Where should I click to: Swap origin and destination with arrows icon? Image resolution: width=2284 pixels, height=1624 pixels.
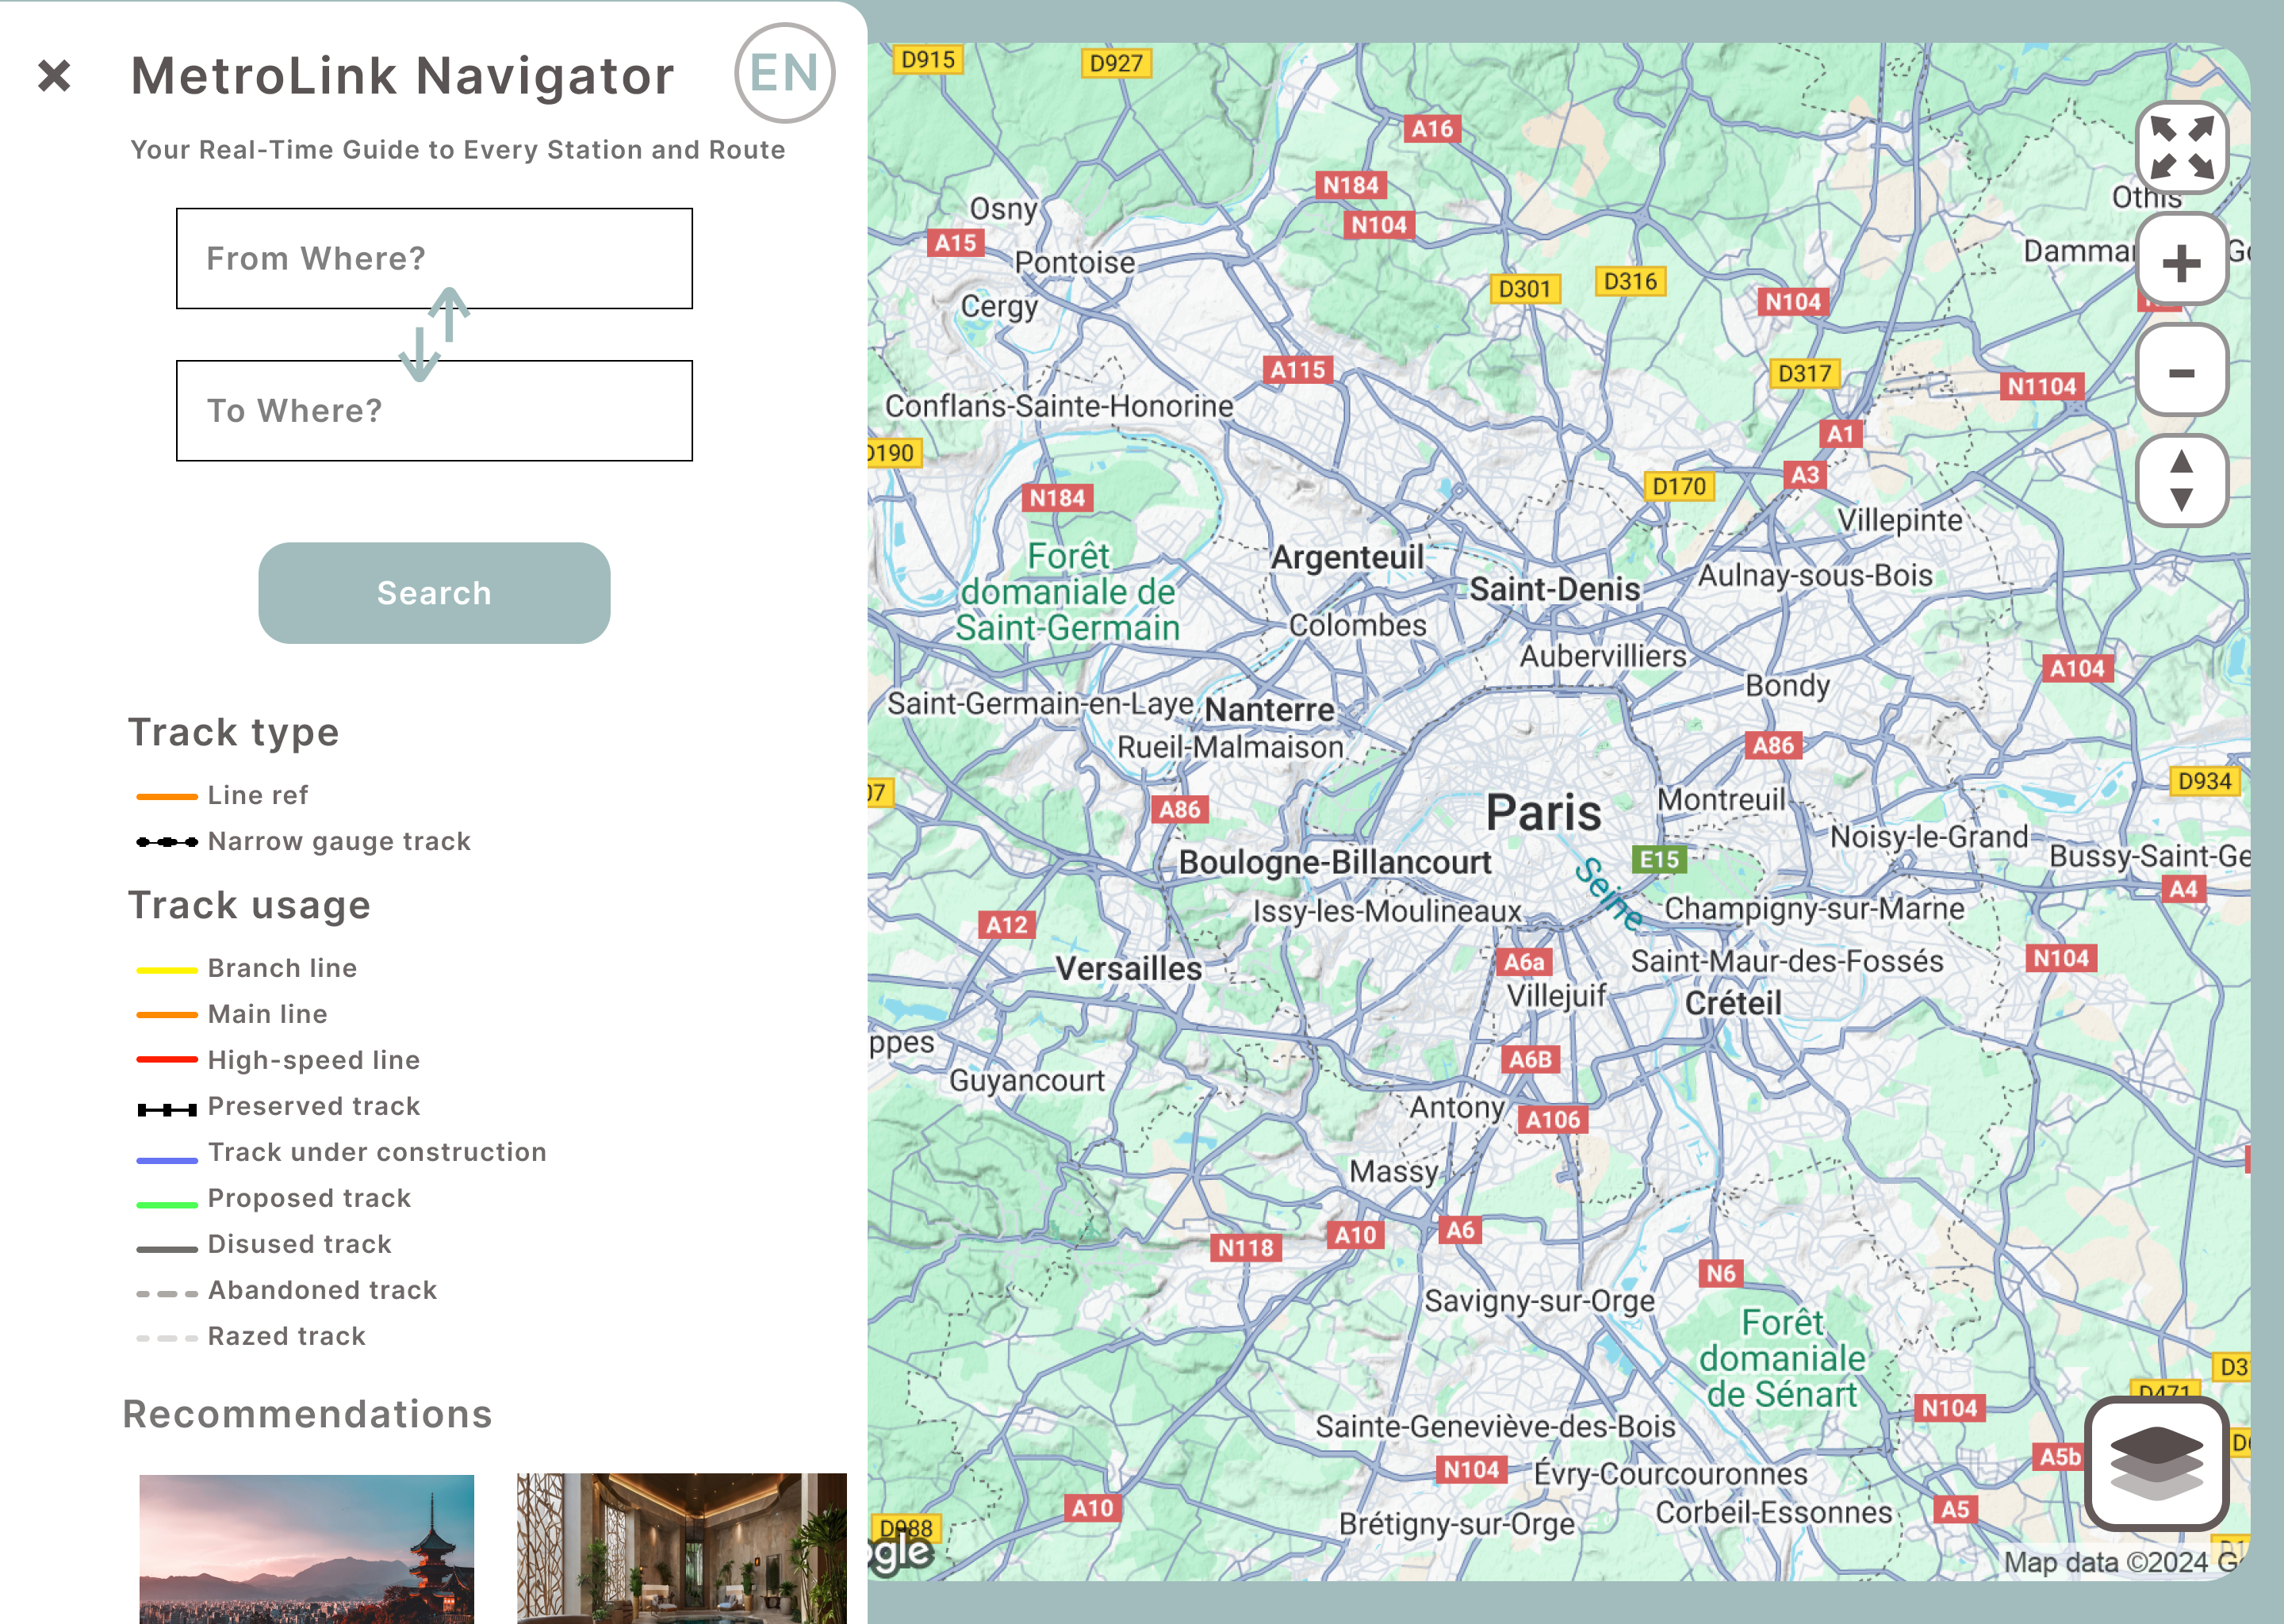tap(434, 334)
